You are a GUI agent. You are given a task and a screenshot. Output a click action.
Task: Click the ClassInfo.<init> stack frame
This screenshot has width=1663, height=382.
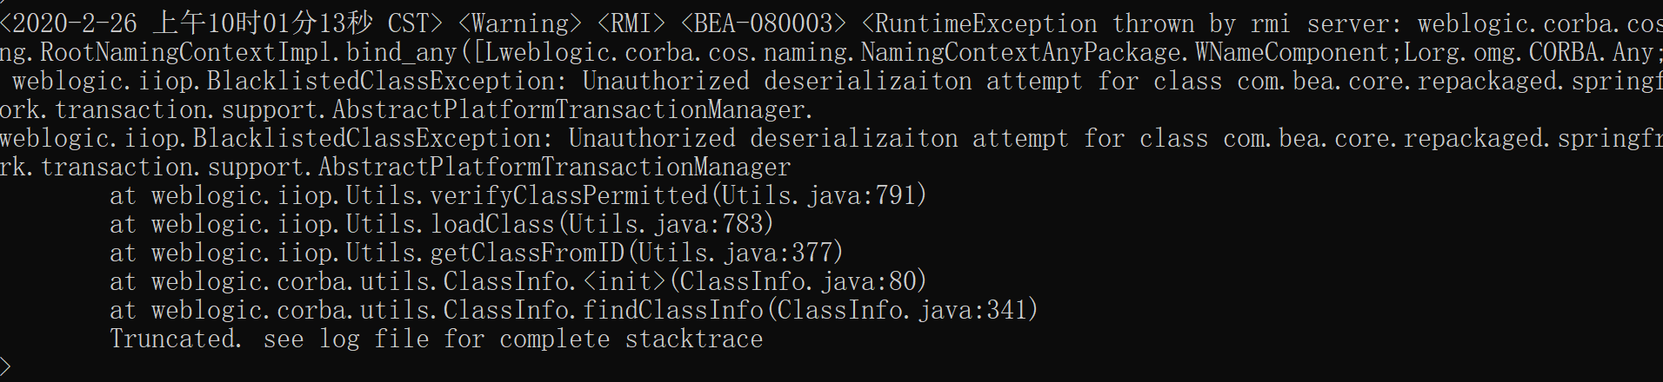tap(518, 281)
